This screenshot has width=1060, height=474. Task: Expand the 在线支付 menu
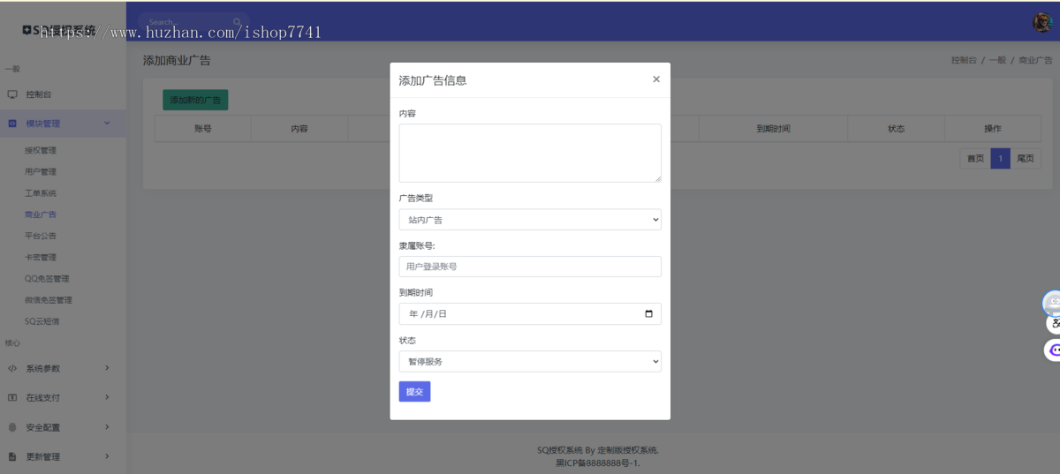coord(63,397)
